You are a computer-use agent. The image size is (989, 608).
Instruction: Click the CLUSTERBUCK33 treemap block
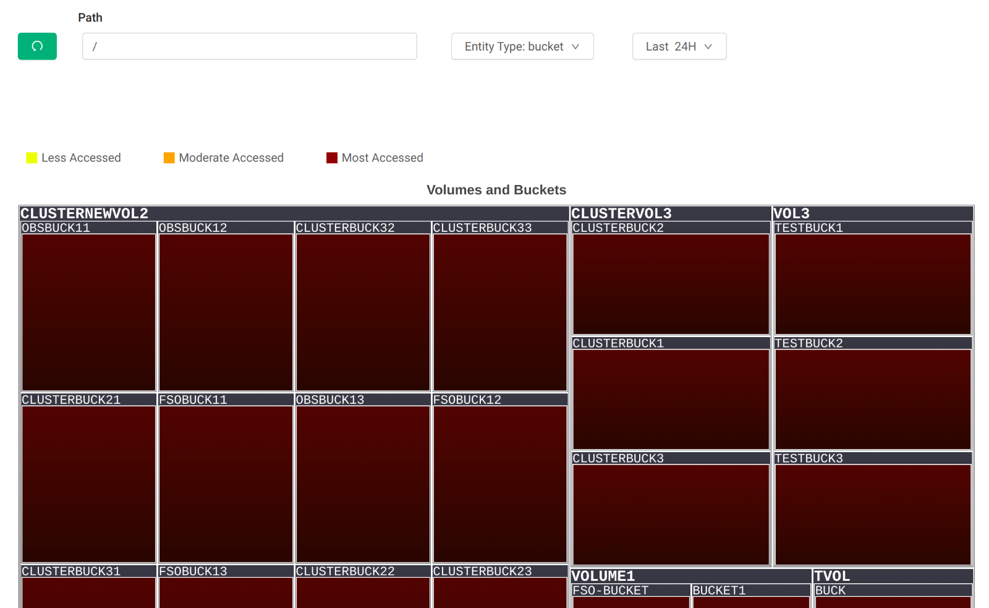point(500,312)
